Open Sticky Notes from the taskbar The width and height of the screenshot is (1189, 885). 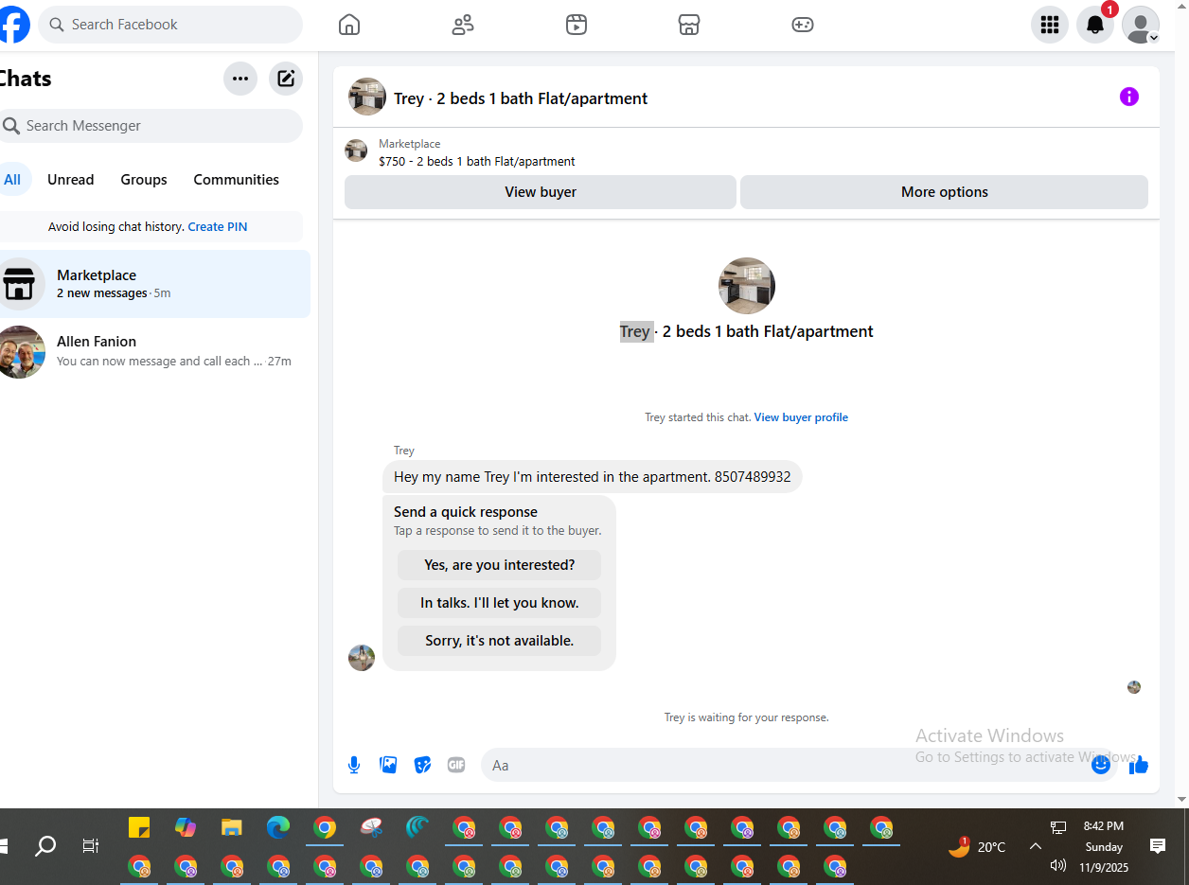(x=139, y=827)
